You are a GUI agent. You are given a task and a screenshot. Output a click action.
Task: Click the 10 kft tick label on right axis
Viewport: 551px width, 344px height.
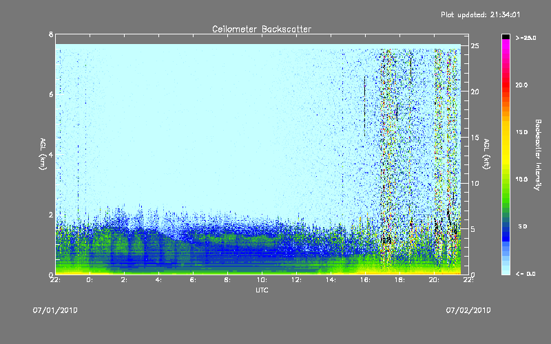pyautogui.click(x=475, y=183)
